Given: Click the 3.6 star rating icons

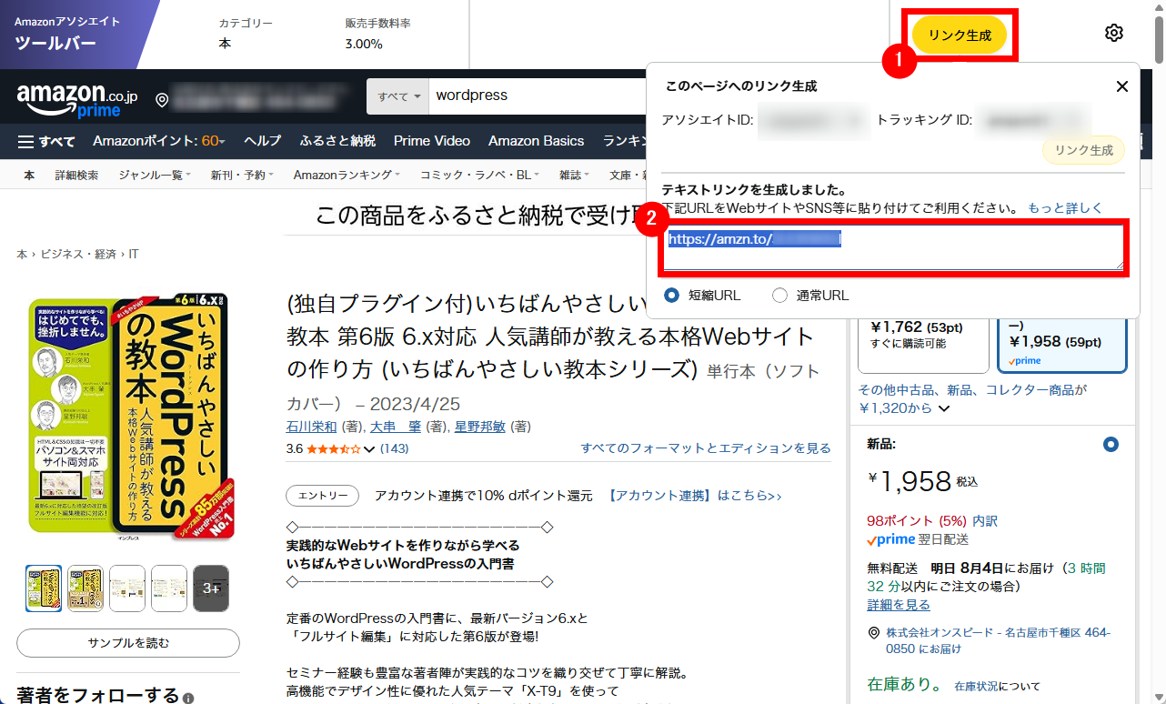Looking at the screenshot, I should [x=333, y=448].
